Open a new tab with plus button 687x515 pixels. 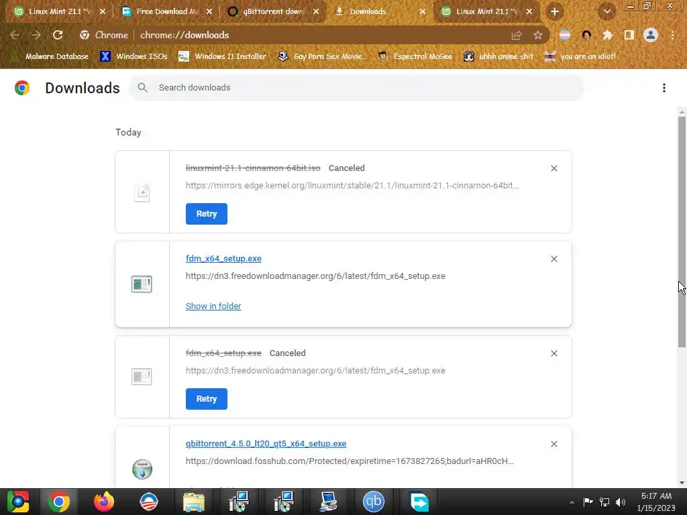pyautogui.click(x=555, y=12)
